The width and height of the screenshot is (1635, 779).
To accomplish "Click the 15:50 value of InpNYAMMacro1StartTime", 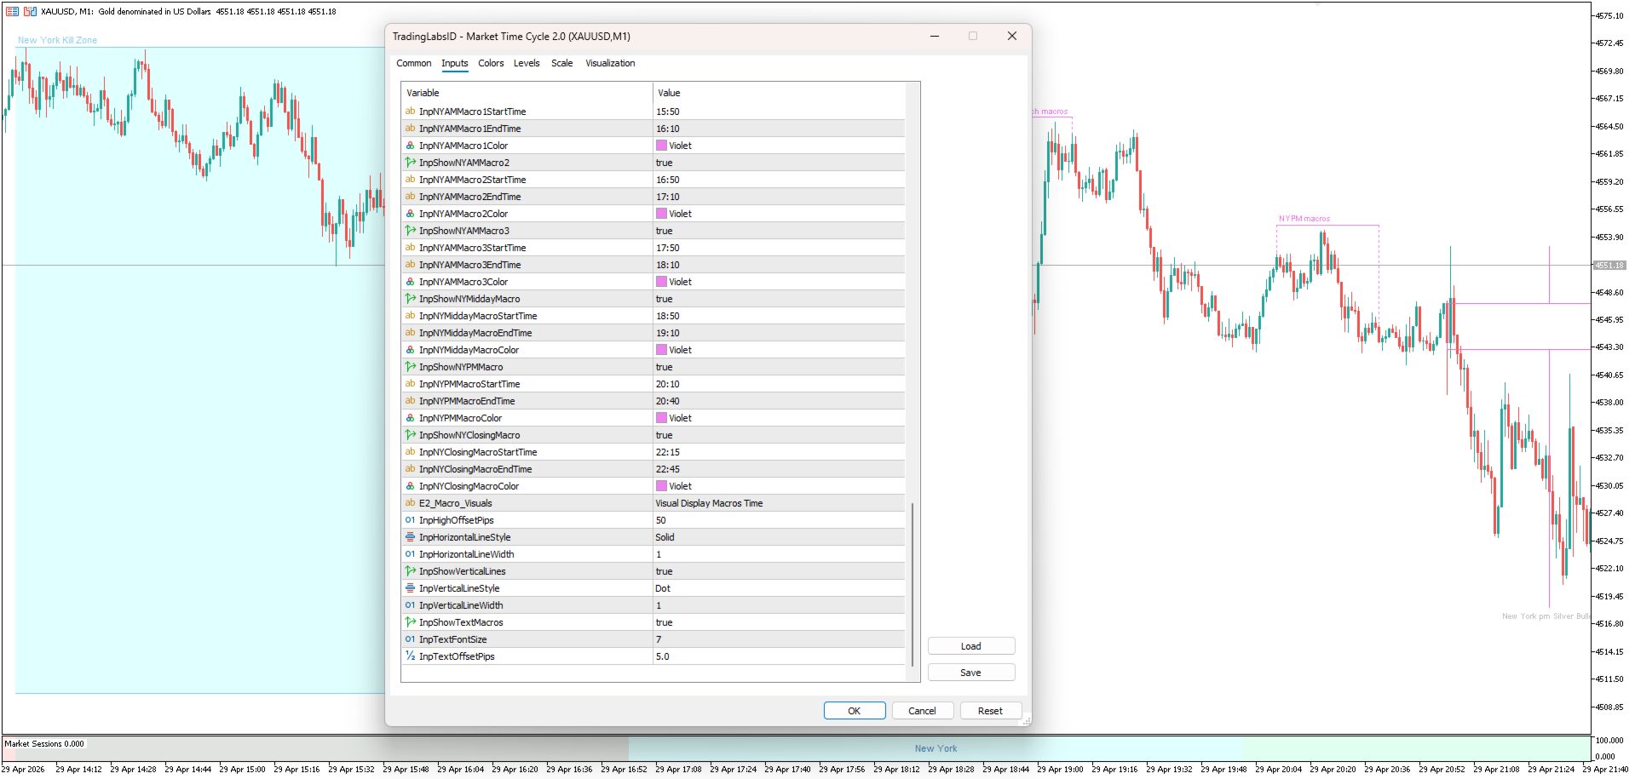I will [x=668, y=112].
